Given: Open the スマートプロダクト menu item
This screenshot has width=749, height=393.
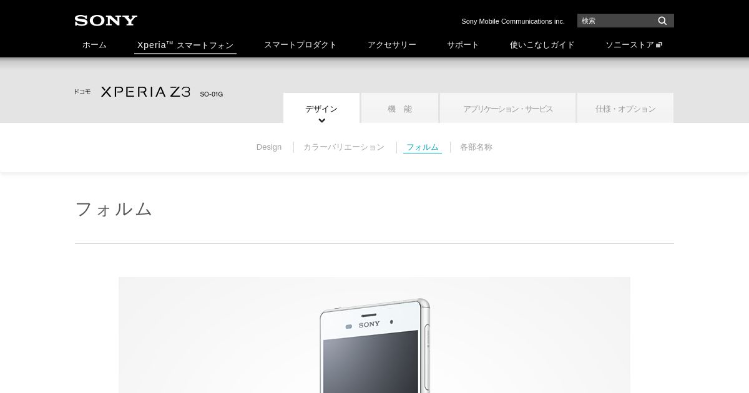Looking at the screenshot, I should (x=300, y=45).
